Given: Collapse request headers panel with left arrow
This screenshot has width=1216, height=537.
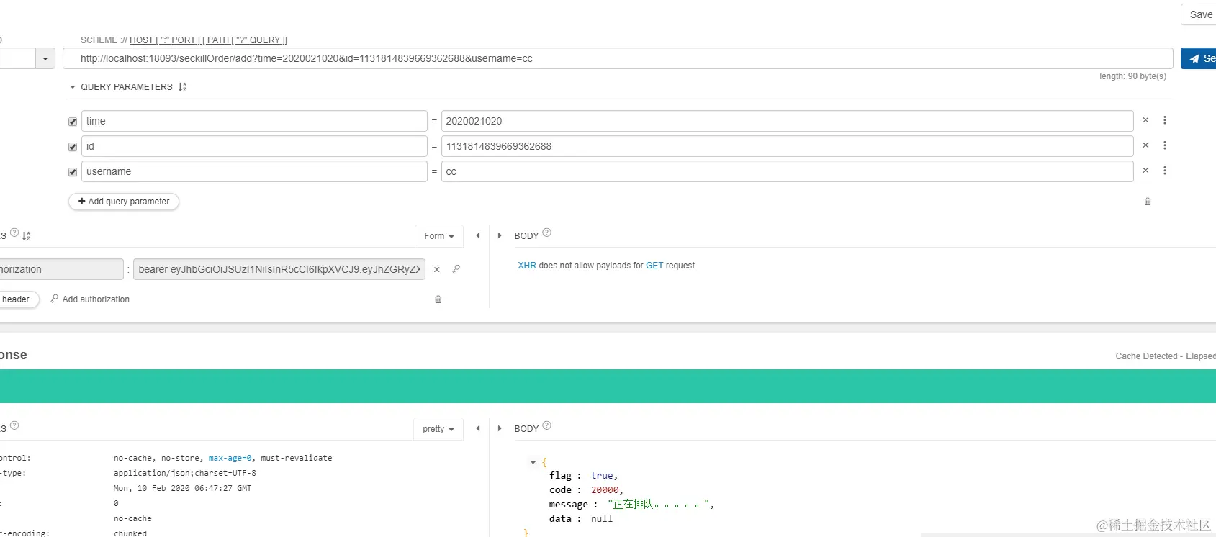Looking at the screenshot, I should (x=478, y=235).
